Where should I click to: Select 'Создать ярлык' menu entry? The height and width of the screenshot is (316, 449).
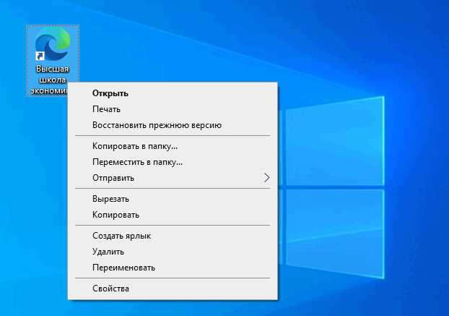coord(173,236)
